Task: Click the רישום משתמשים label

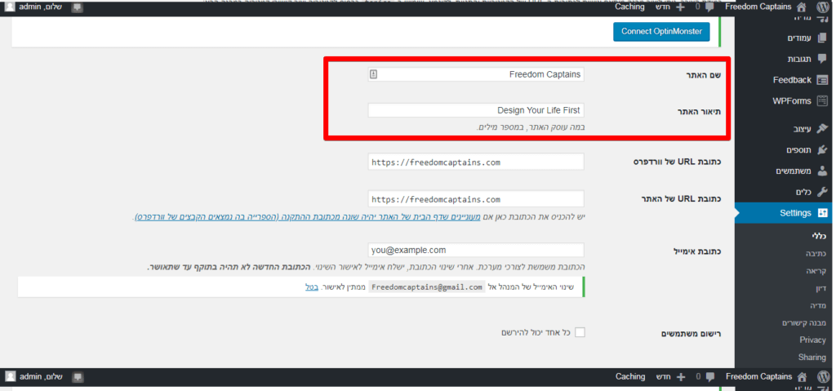Action: [x=691, y=334]
